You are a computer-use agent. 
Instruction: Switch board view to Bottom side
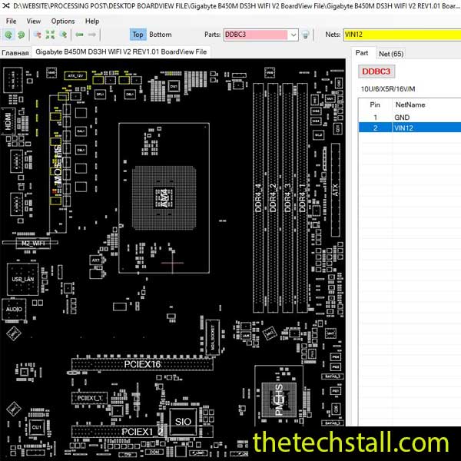(x=161, y=35)
